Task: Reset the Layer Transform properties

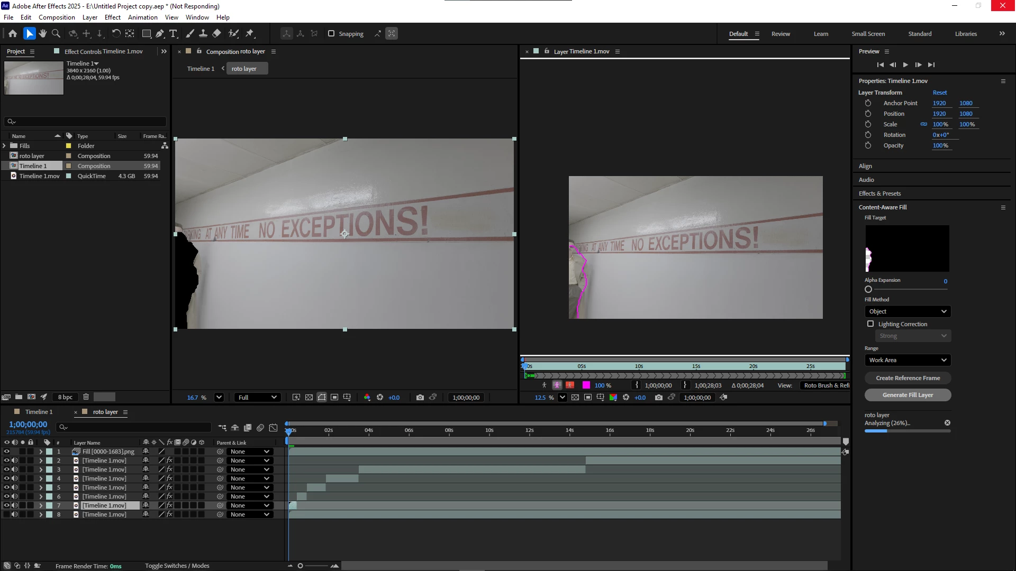Action: [x=939, y=93]
